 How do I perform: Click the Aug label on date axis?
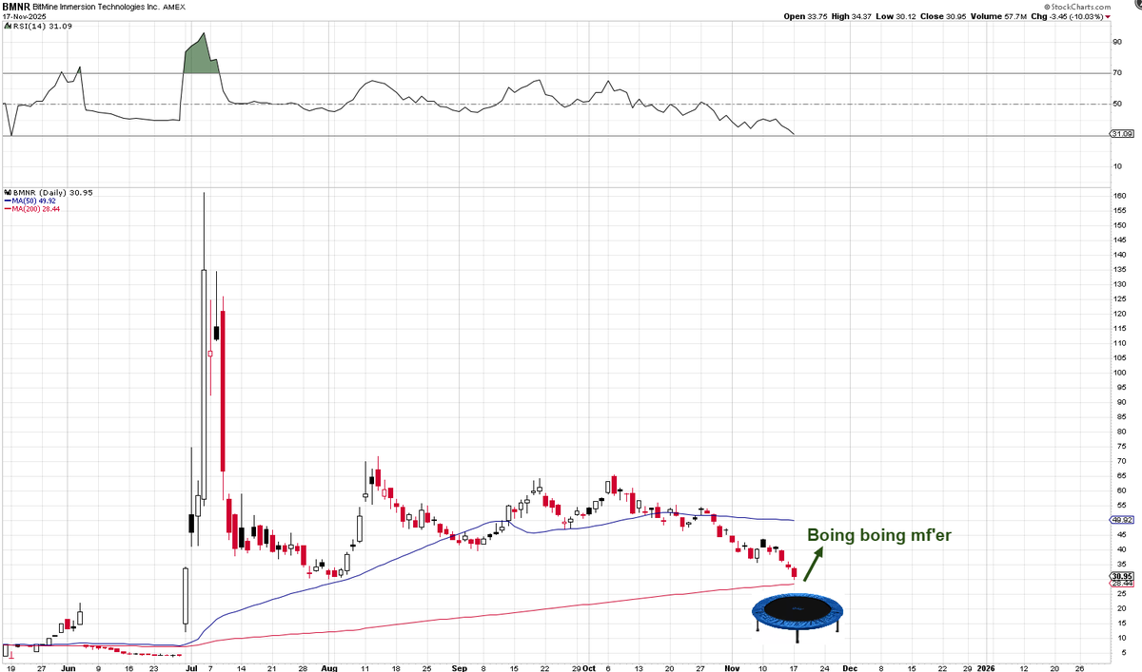tap(329, 669)
